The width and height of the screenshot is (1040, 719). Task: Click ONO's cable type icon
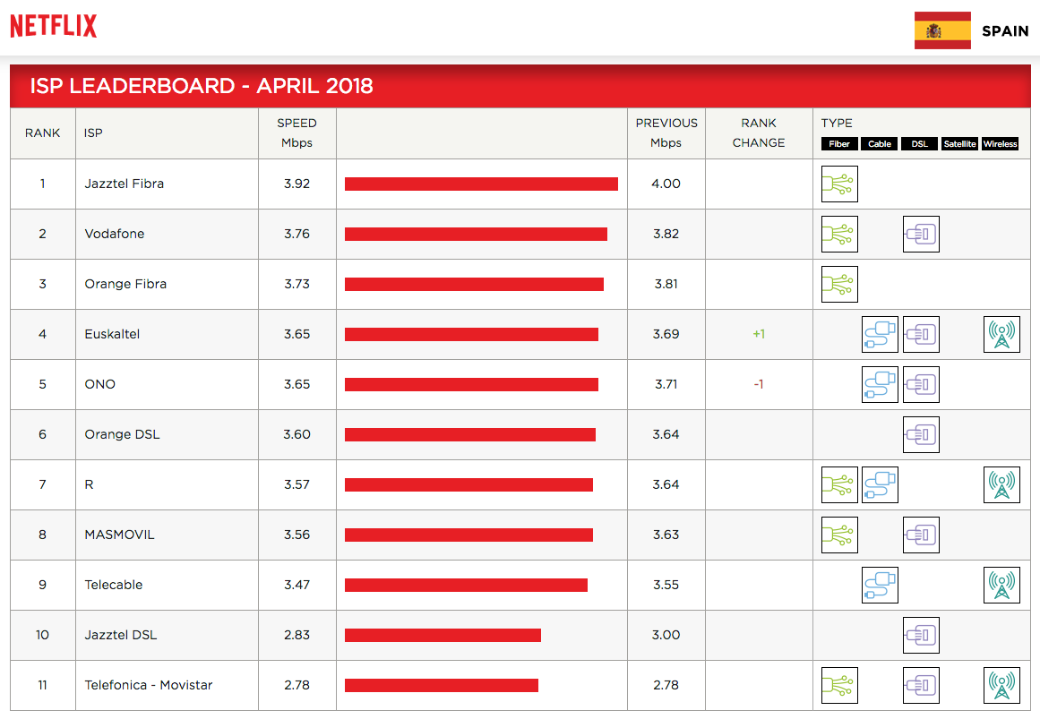pyautogui.click(x=880, y=384)
